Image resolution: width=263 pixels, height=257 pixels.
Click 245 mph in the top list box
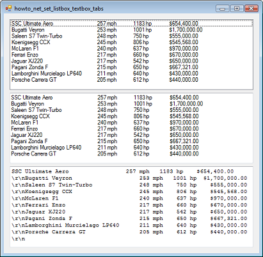click(x=107, y=42)
